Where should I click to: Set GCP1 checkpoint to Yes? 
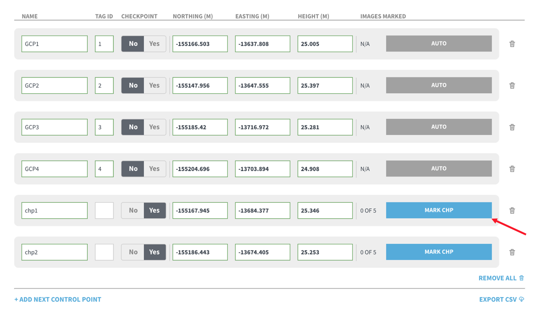[x=155, y=44]
